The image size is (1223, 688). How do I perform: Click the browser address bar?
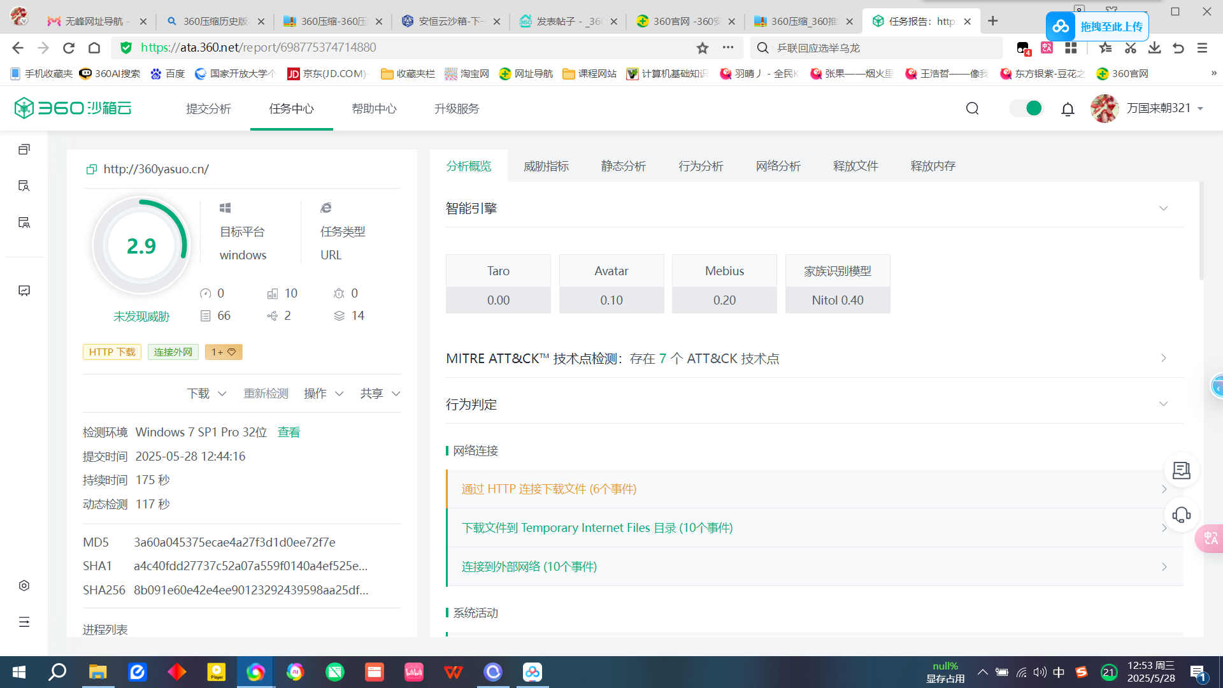tap(408, 48)
